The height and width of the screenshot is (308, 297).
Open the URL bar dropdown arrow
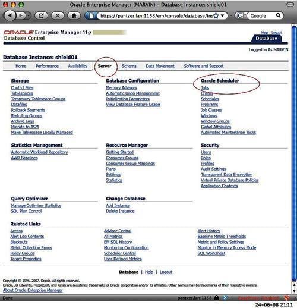[x=223, y=15]
